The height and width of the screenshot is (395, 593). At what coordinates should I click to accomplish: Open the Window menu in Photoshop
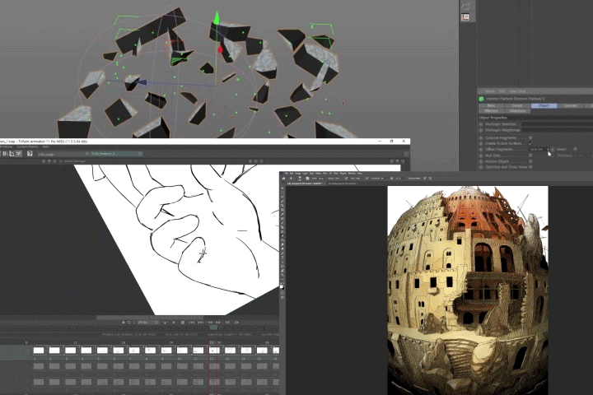click(352, 174)
